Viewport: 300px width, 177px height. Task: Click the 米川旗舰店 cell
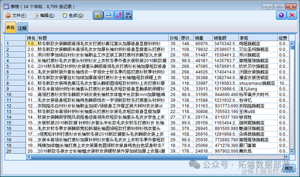pos(258,55)
